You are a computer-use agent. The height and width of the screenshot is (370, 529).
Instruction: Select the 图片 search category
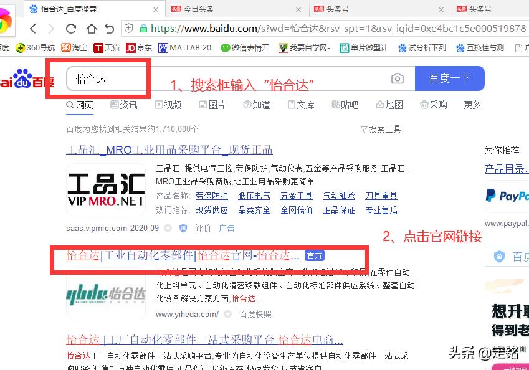tap(212, 105)
